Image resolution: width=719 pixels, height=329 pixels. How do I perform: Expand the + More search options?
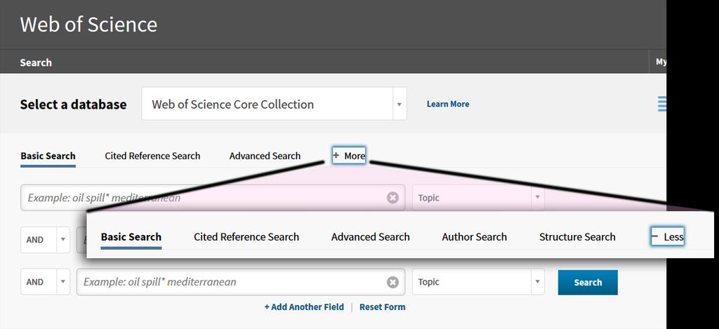tap(349, 156)
